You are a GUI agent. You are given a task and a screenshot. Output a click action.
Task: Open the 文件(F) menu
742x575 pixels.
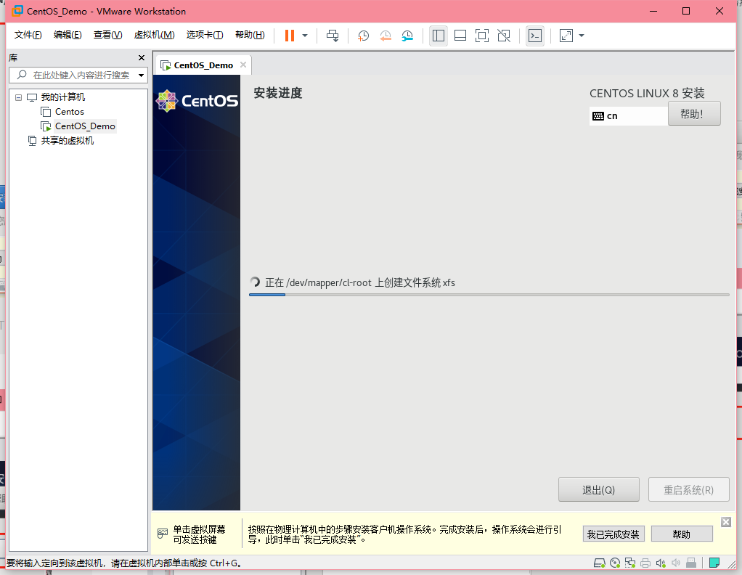(28, 35)
